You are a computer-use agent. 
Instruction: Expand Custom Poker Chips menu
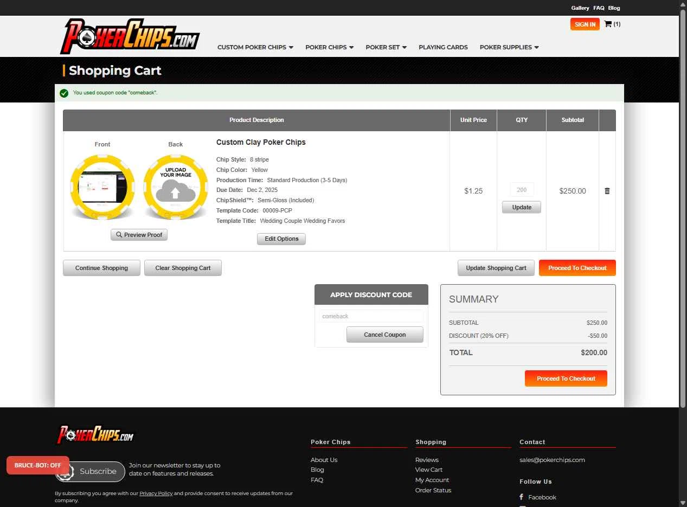[255, 47]
